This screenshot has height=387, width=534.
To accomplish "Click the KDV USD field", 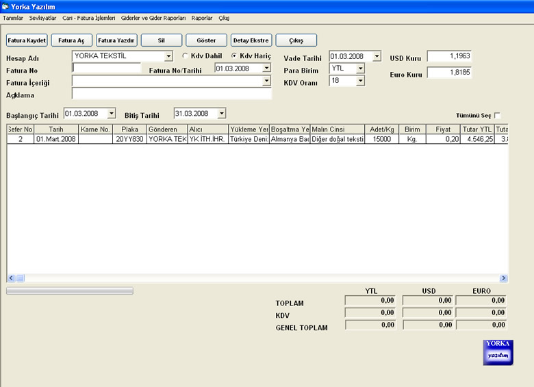I will [428, 312].
